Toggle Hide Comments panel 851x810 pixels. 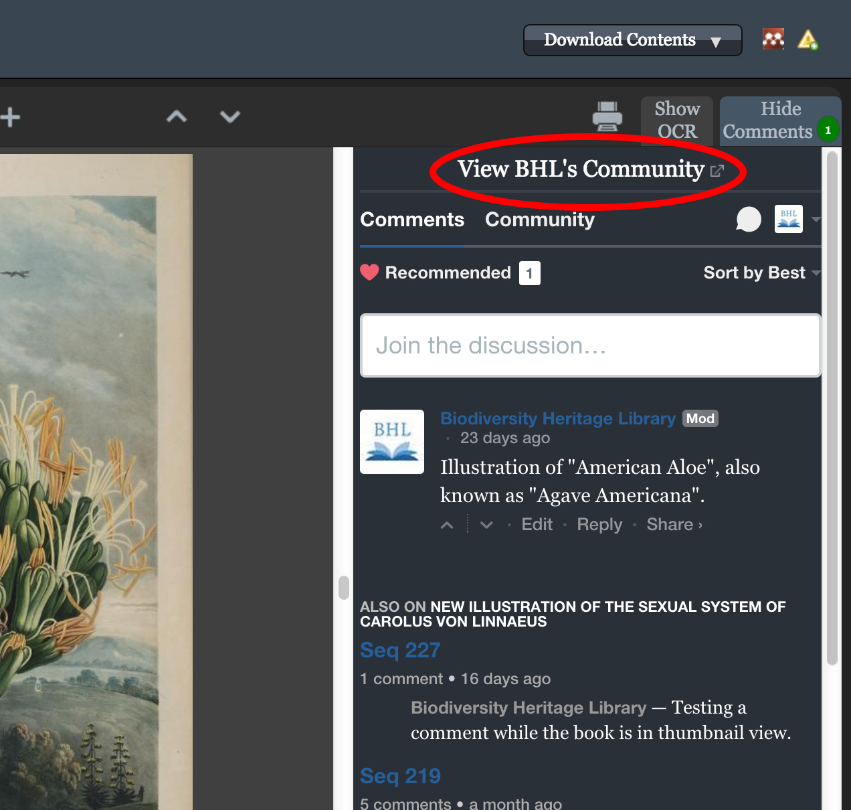[767, 120]
